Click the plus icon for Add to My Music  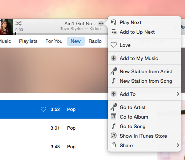click(114, 58)
